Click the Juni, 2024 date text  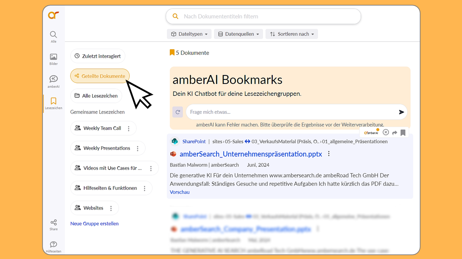(258, 165)
